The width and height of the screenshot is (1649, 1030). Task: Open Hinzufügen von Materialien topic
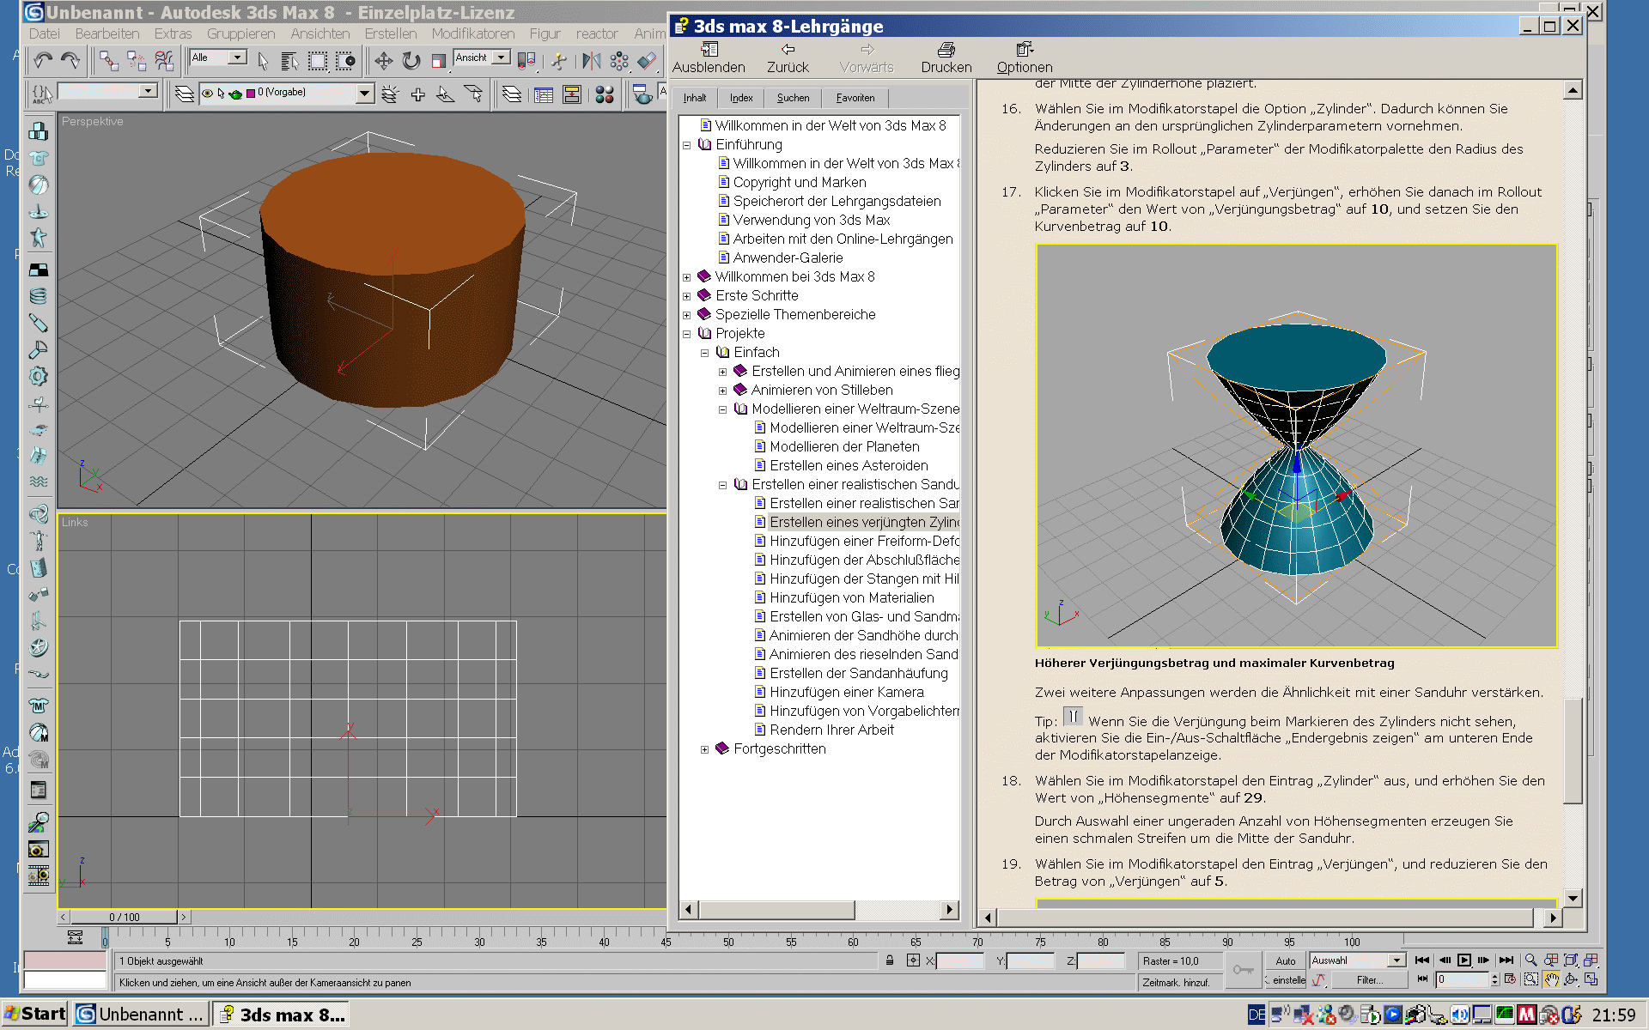(x=851, y=598)
